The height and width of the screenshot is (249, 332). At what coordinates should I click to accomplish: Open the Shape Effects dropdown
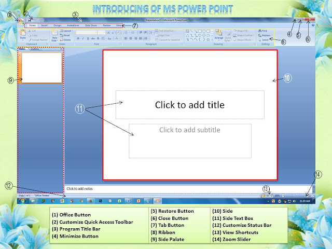pos(243,40)
